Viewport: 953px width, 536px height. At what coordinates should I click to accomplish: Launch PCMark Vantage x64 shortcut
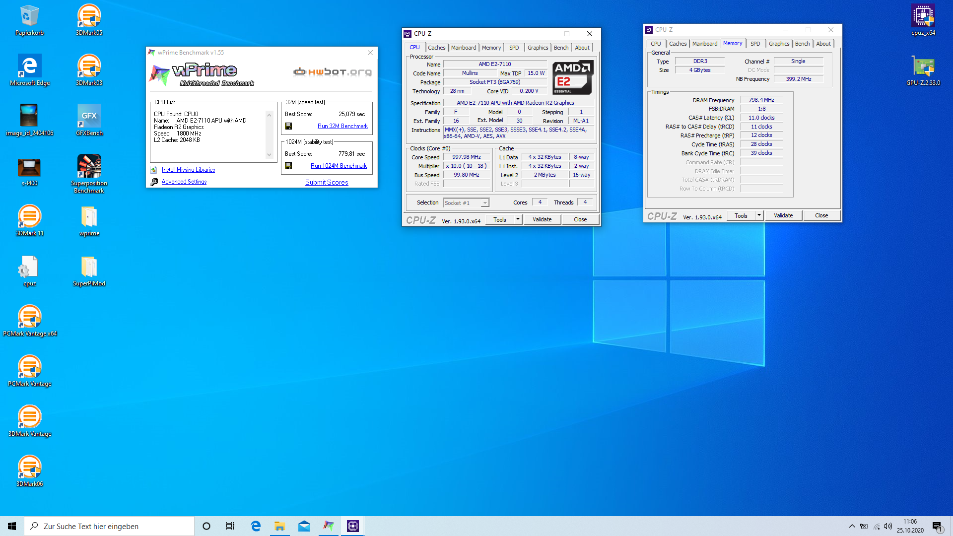point(29,321)
